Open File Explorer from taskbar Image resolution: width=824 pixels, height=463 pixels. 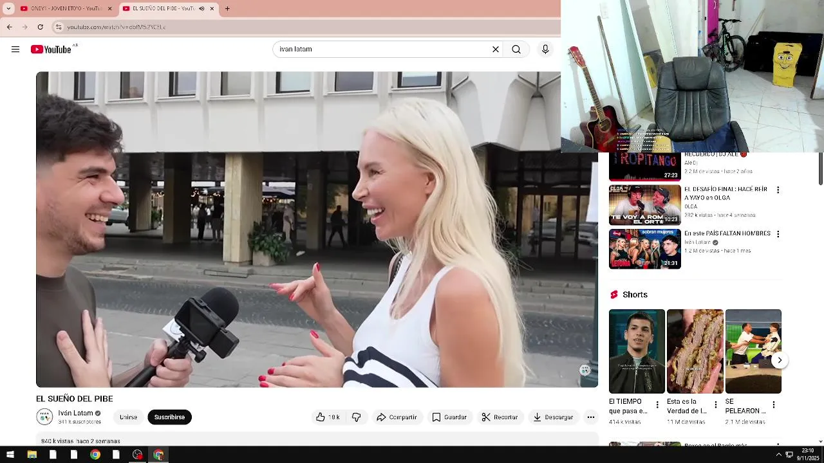32,455
